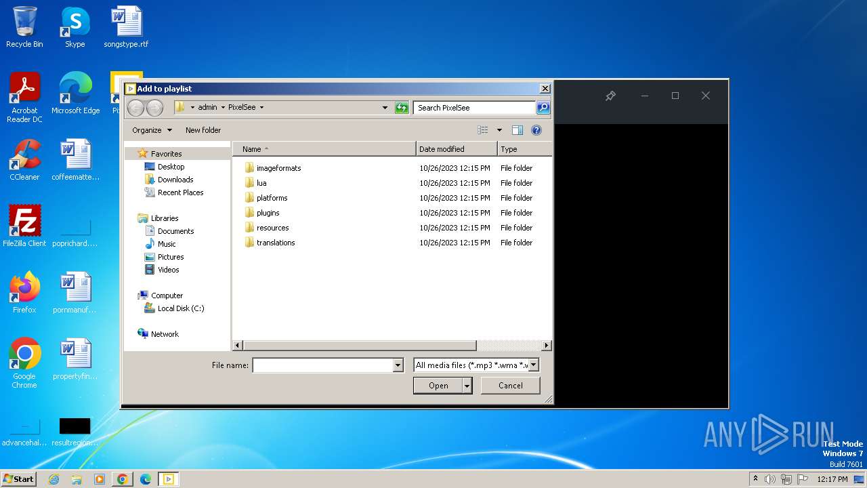Open the change view icon

[483, 130]
